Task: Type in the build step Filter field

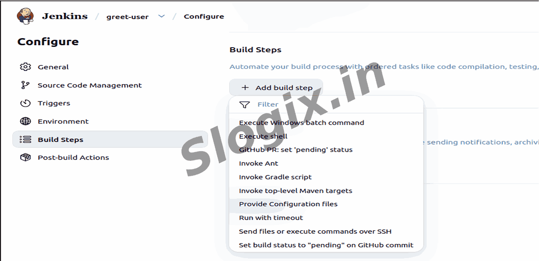Action: pos(332,104)
